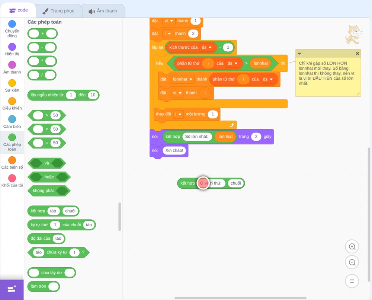Zoom in on the workspace
This screenshot has height=300, width=372.
click(x=352, y=247)
